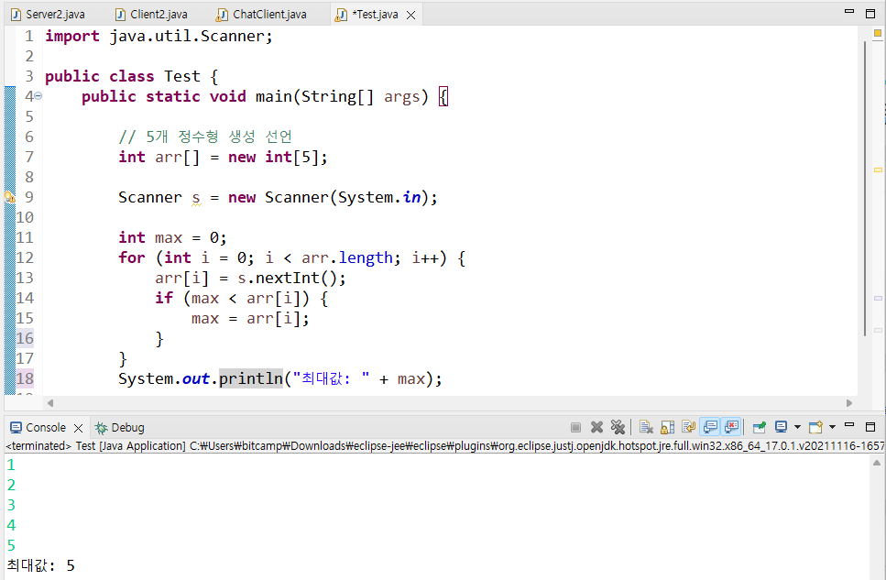Click 'max = arr[i];' on line 15

(250, 318)
